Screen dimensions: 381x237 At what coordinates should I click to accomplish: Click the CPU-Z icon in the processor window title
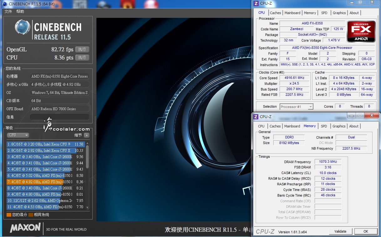(256, 3)
